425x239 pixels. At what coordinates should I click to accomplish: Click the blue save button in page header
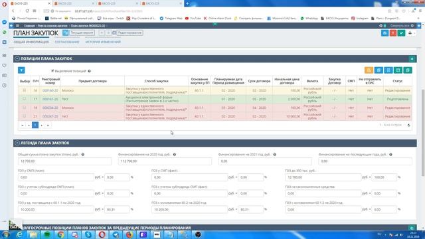tap(384, 33)
